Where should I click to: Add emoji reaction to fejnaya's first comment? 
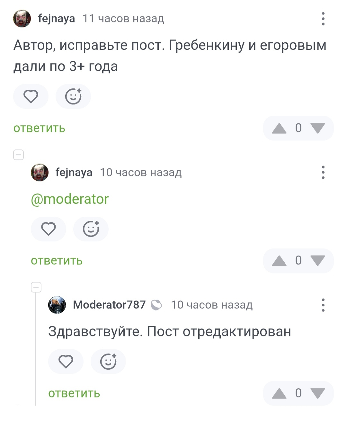point(73,96)
